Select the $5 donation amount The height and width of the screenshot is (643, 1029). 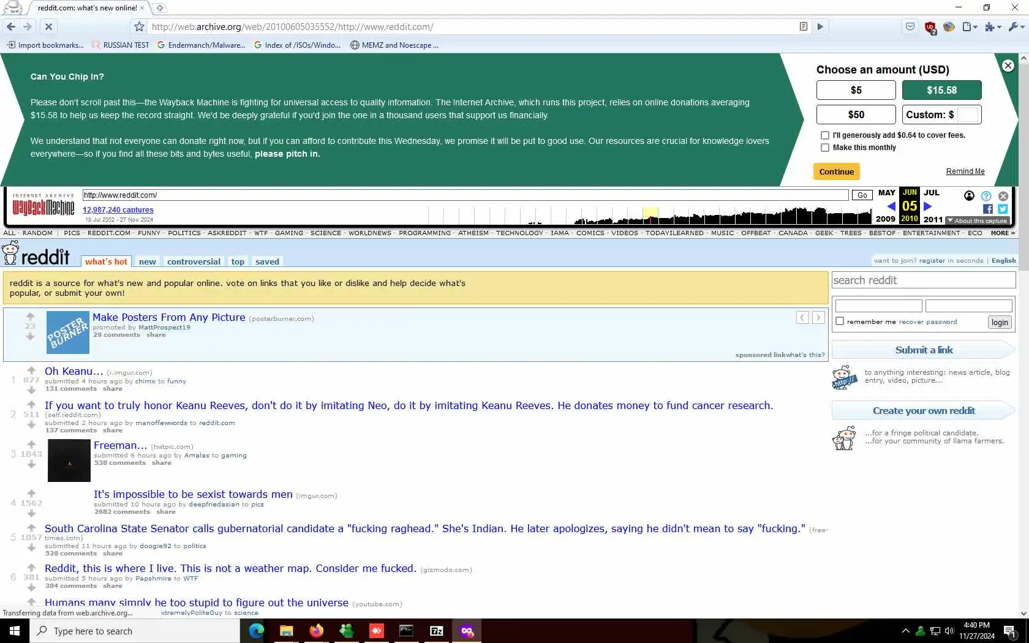(856, 90)
